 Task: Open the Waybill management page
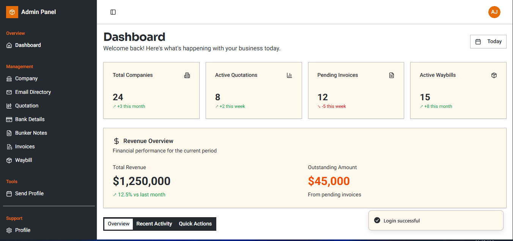(24, 160)
